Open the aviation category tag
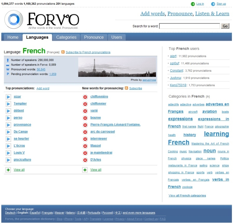The height and width of the screenshot is (224, 234). [210, 111]
